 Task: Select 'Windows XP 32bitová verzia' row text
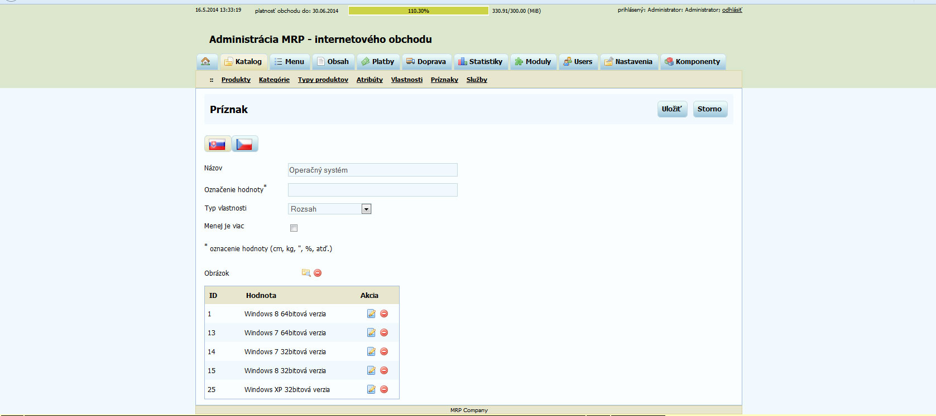point(287,390)
